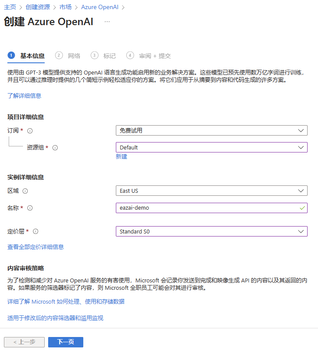The width and height of the screenshot is (318, 350).
Task: Click the 项目详细信息 section heading
Action: (x=26, y=117)
